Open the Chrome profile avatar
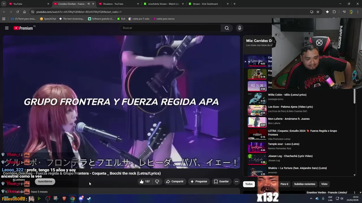 pyautogui.click(x=351, y=12)
